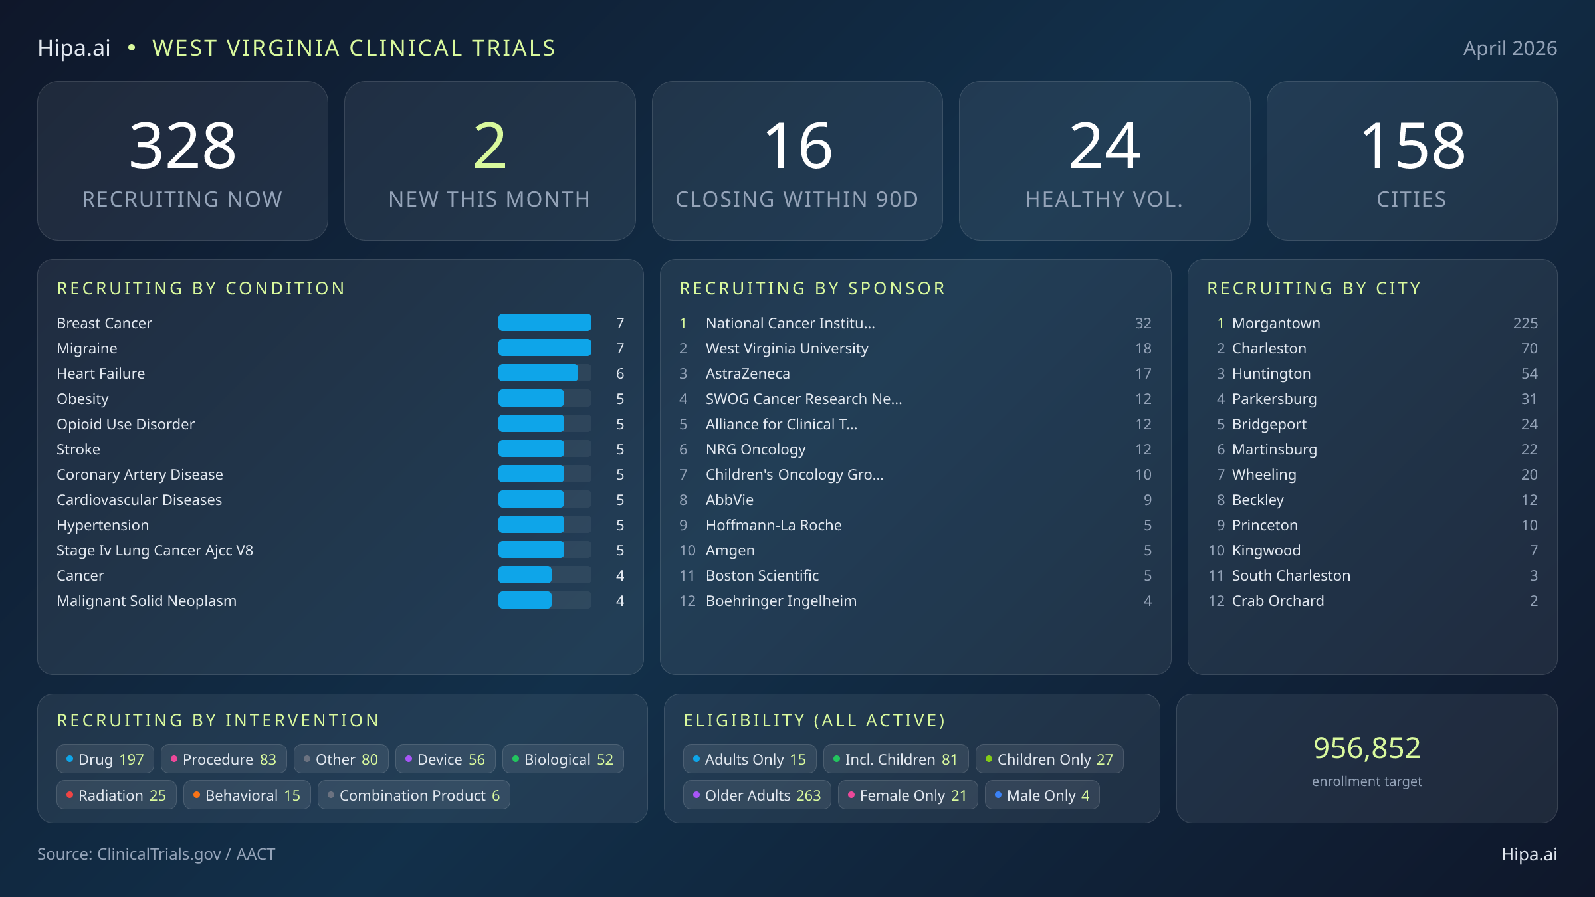Select the Amgen sponsor row
1595x897 pixels.
point(915,550)
